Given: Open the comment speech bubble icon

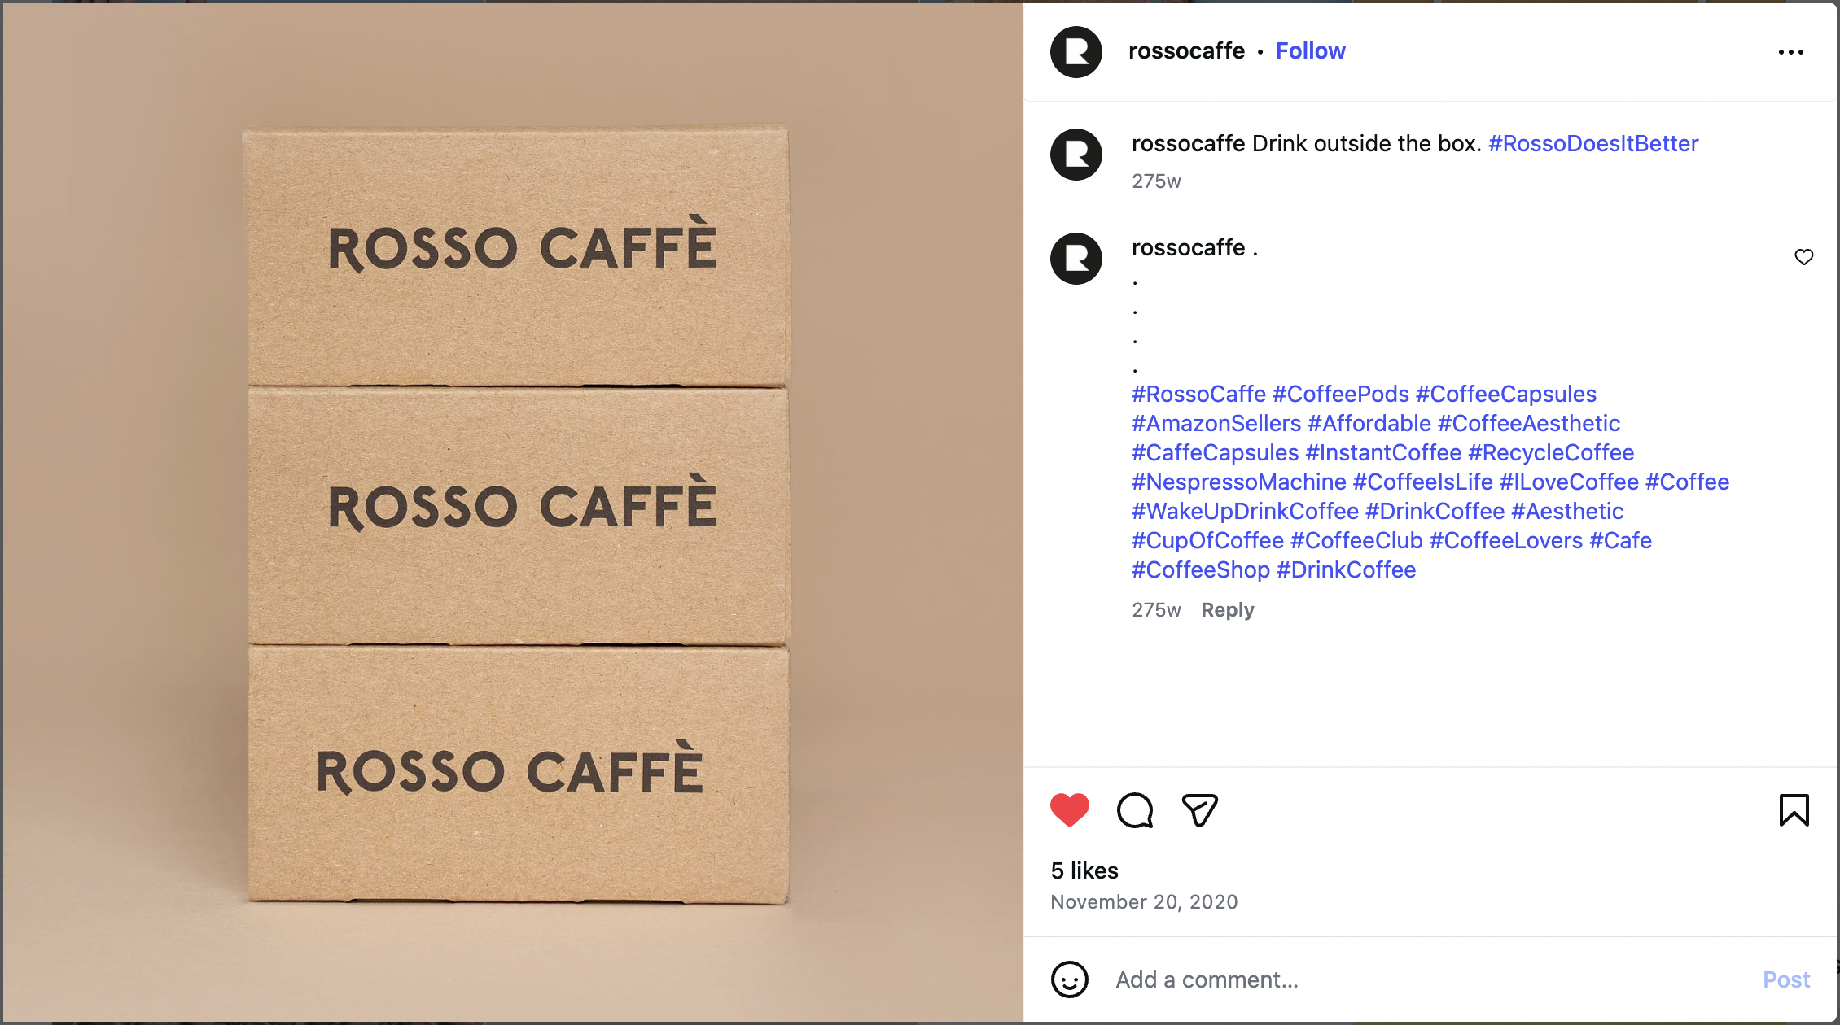Looking at the screenshot, I should 1135,810.
